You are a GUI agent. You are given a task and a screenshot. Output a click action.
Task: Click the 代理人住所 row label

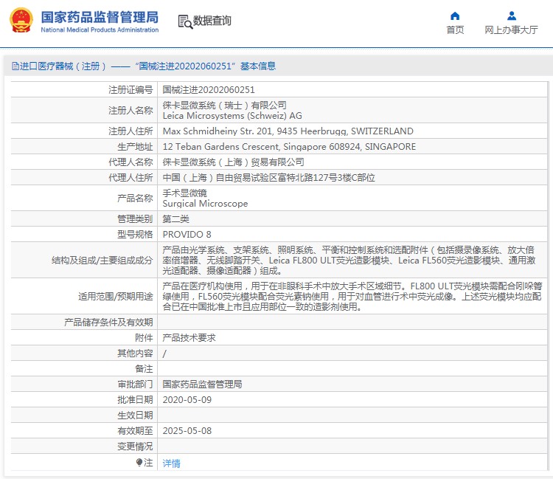coord(131,178)
